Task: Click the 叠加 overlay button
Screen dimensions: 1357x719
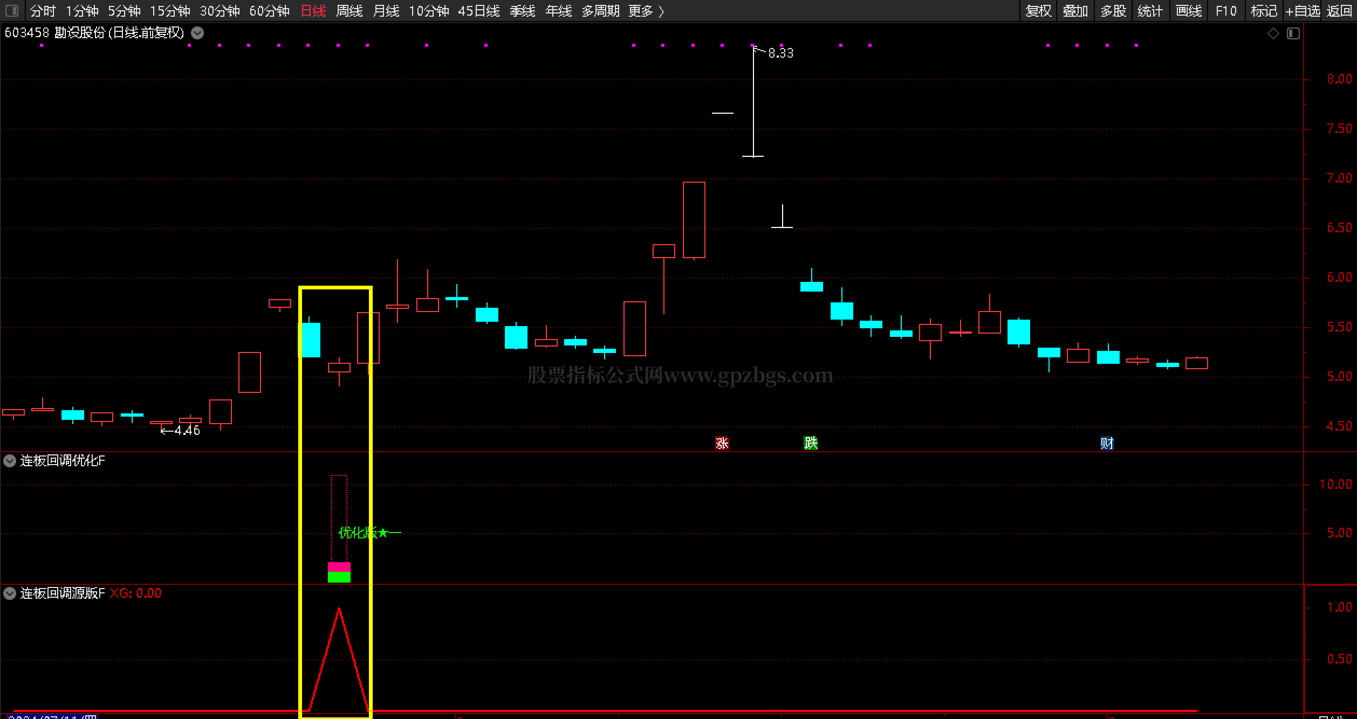Action: point(1075,11)
